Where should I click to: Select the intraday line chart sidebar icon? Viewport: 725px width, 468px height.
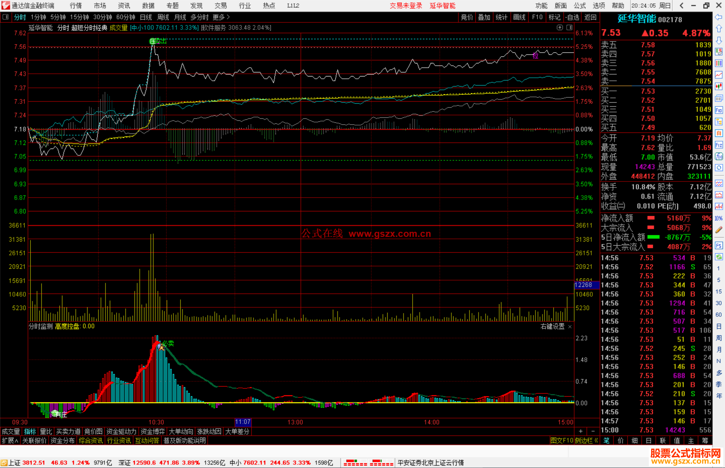719,75
